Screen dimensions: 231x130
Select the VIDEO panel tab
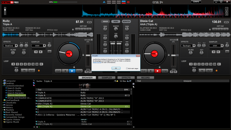pos(116,21)
